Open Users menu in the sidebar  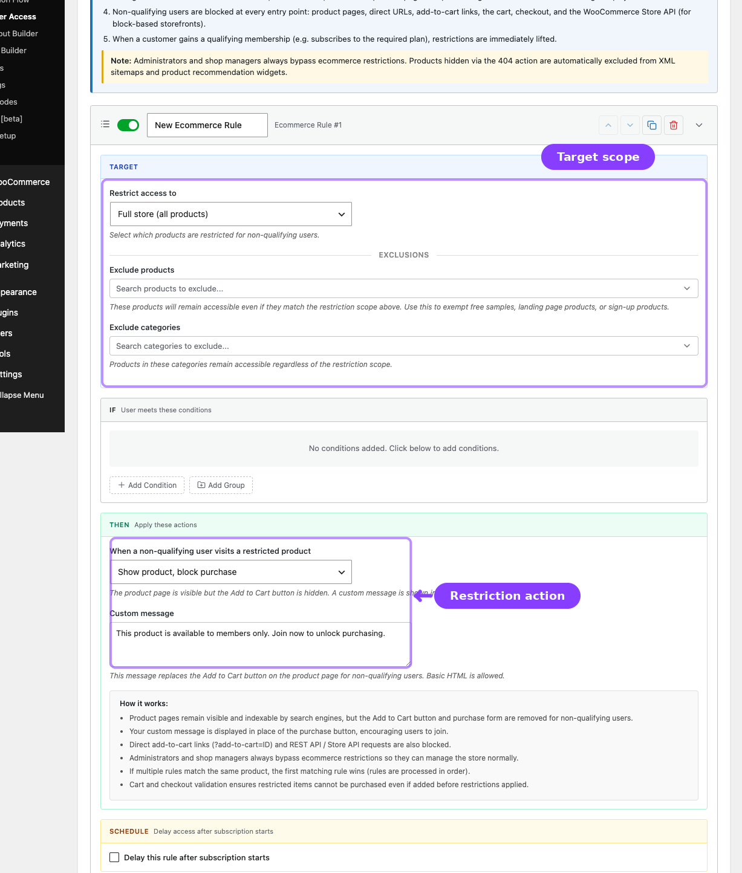tap(6, 333)
